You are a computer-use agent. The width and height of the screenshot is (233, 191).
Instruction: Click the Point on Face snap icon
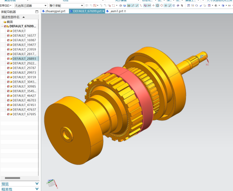[174, 5]
